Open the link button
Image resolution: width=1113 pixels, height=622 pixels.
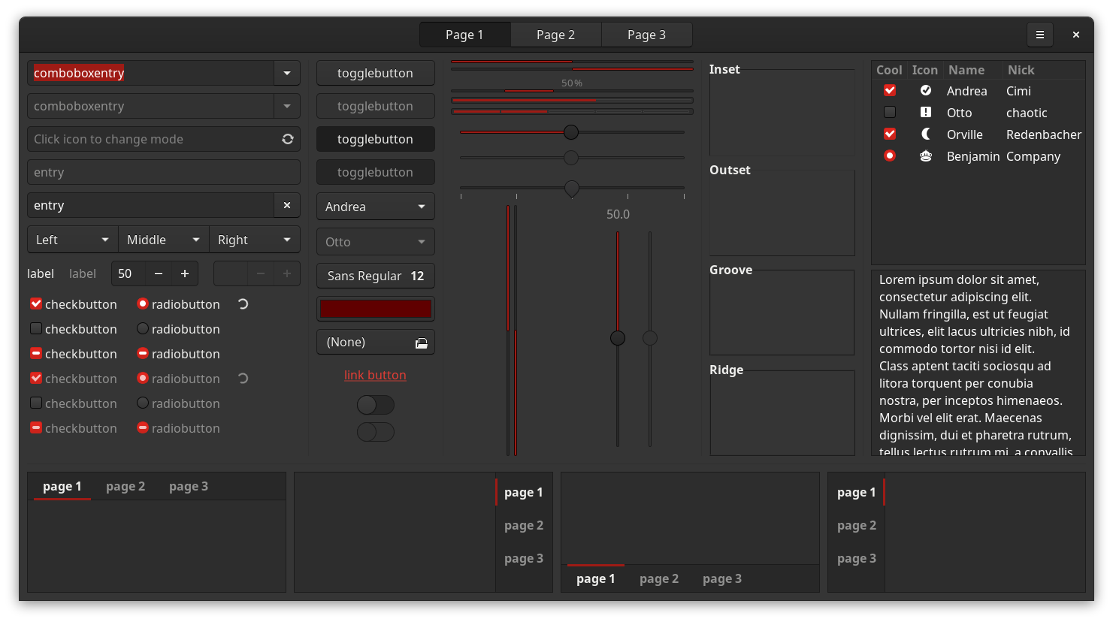coord(375,375)
